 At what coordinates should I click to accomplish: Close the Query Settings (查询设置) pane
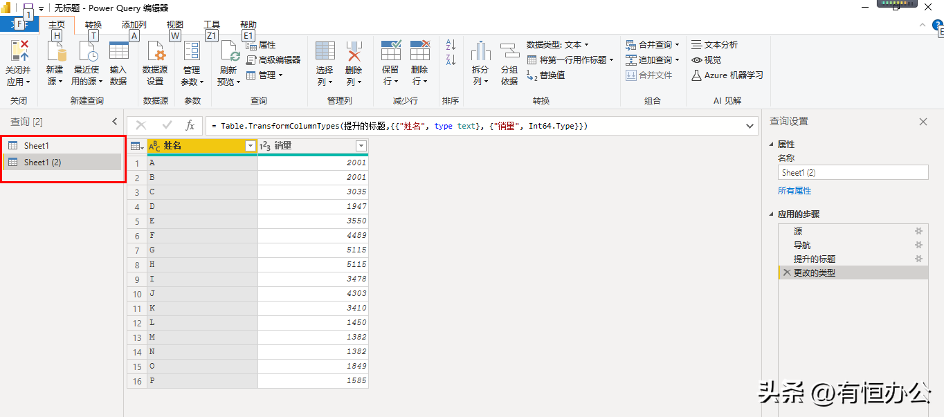point(923,122)
